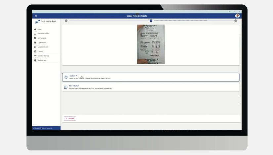Click the Soporte Técnico headset icon
This screenshot has height=155, width=273.
coord(35,56)
